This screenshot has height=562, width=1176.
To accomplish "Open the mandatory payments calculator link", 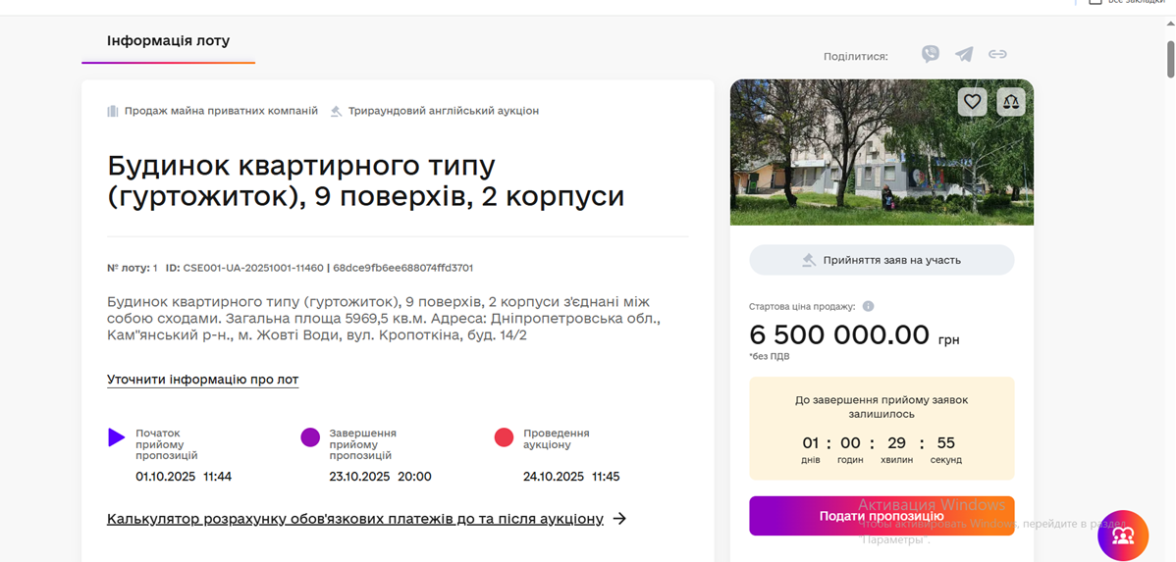I will click(x=354, y=519).
